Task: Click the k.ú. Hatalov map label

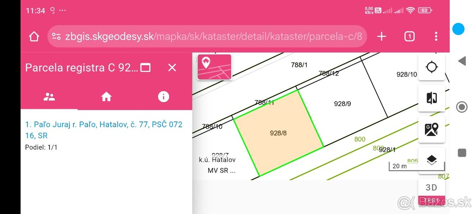Action: point(217,160)
